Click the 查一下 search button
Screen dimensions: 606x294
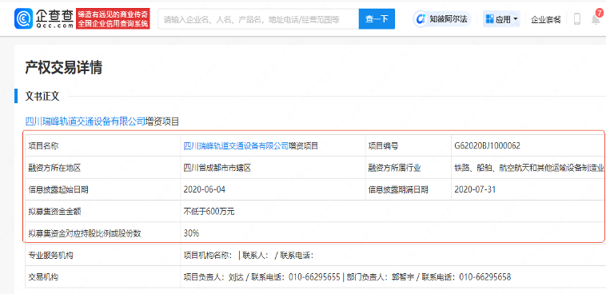[377, 18]
